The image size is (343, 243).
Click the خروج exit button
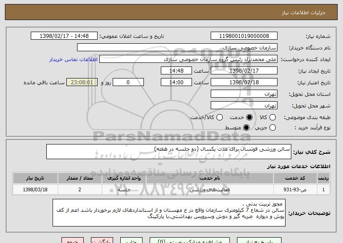pyautogui.click(x=73, y=240)
